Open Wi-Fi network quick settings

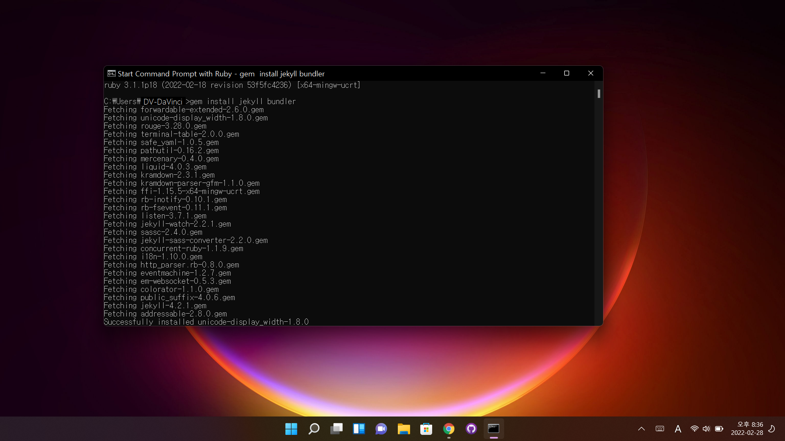(x=694, y=429)
